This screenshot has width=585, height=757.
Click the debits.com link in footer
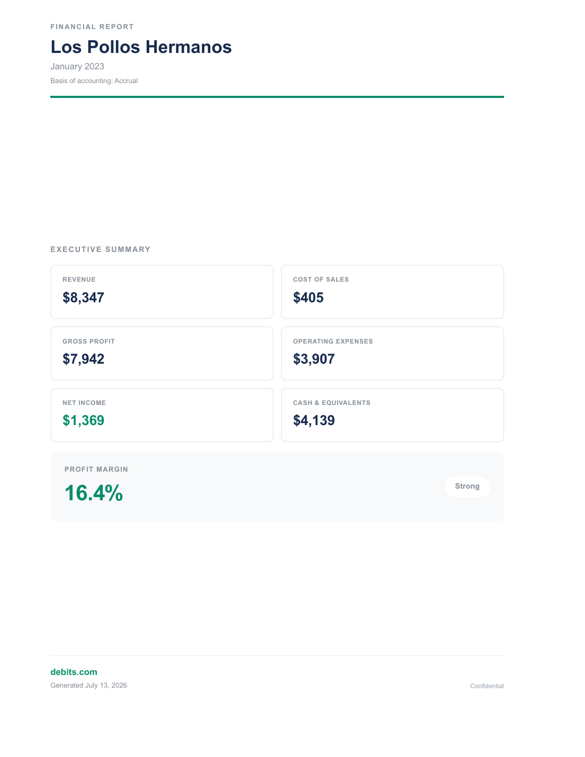click(x=74, y=672)
